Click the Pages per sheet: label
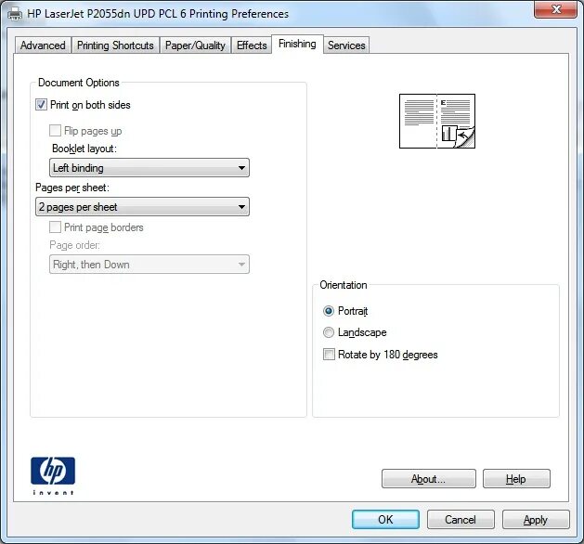Viewport: 584px width, 544px height. 72,188
